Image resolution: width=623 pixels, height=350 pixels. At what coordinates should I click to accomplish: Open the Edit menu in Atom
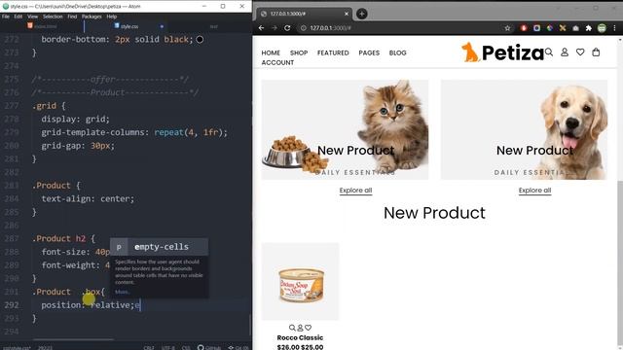(x=18, y=17)
